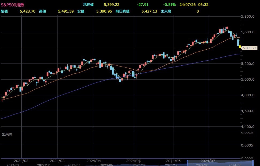Click the 2024/04 date axis label

94,161
